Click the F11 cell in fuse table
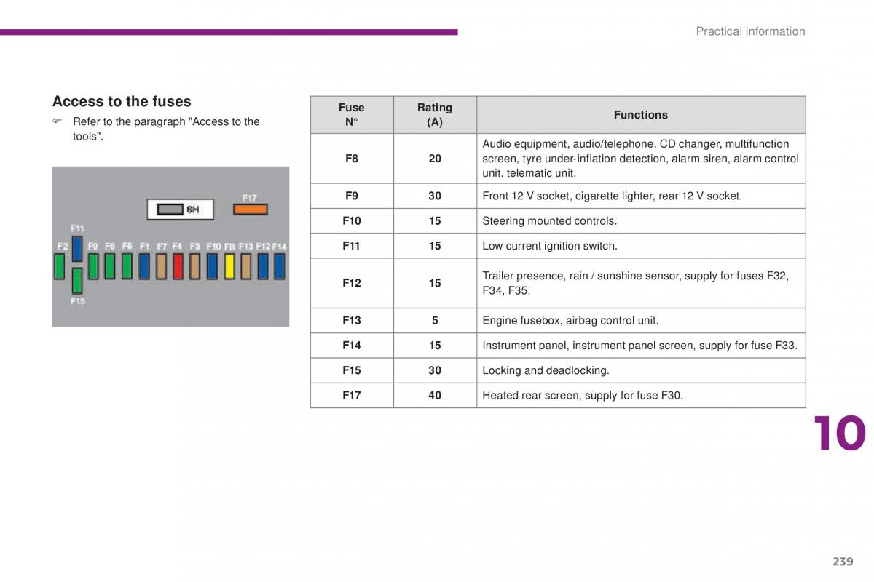The image size is (874, 582). pos(352,246)
